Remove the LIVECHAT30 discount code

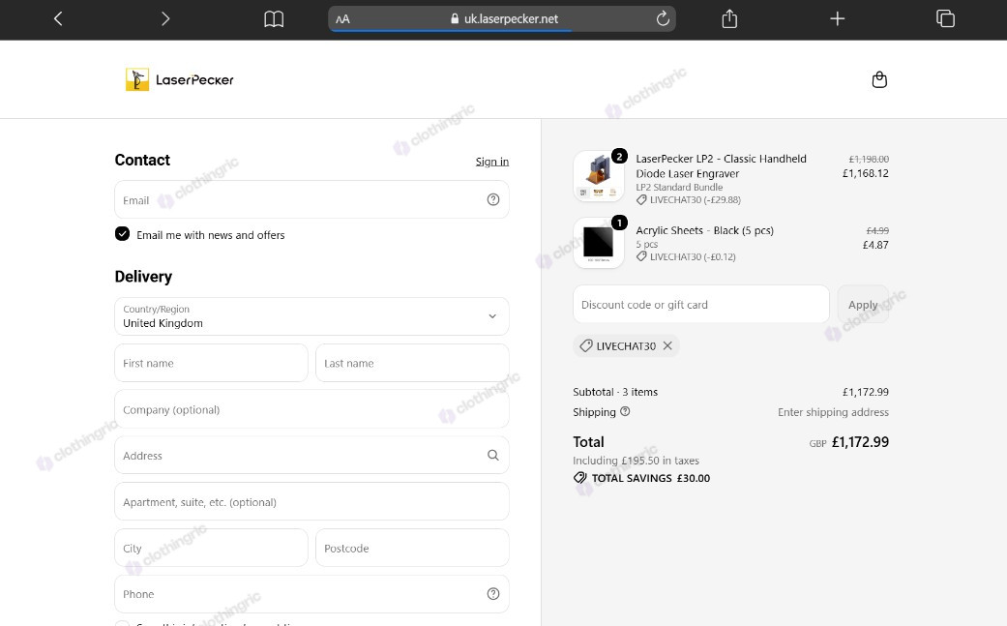(667, 345)
